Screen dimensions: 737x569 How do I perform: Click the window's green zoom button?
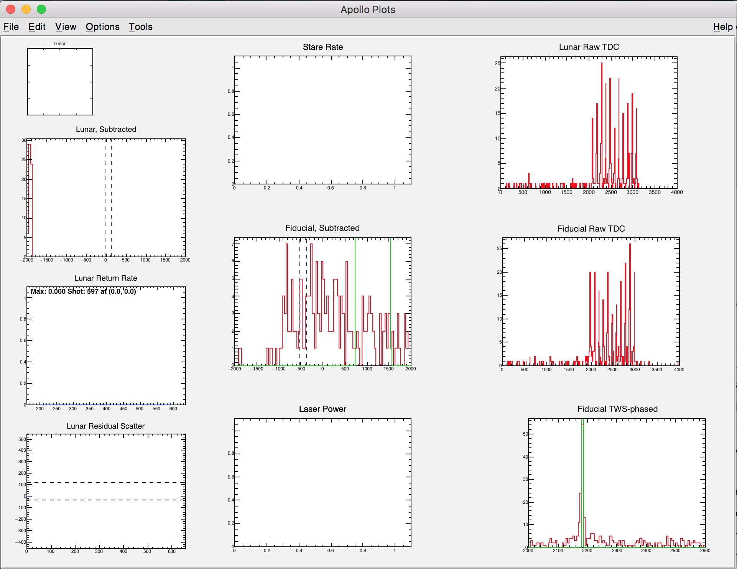point(41,9)
